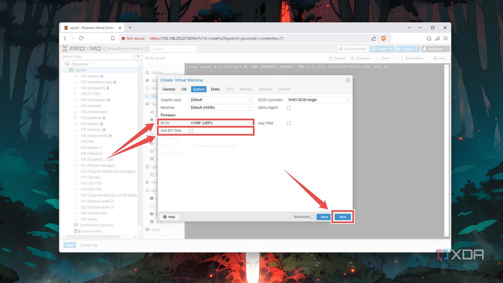This screenshot has height=283, width=503.
Task: Close the Proxmox browser tab
Action: coord(120,28)
